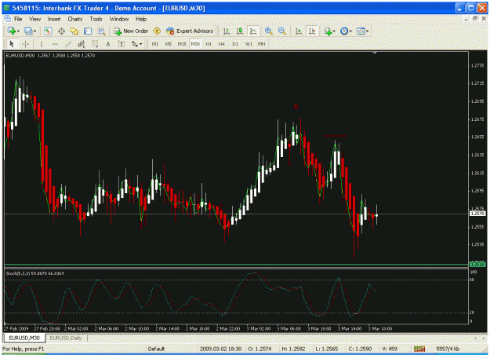Open the Help menu
The width and height of the screenshot is (490, 355).
coord(141,19)
